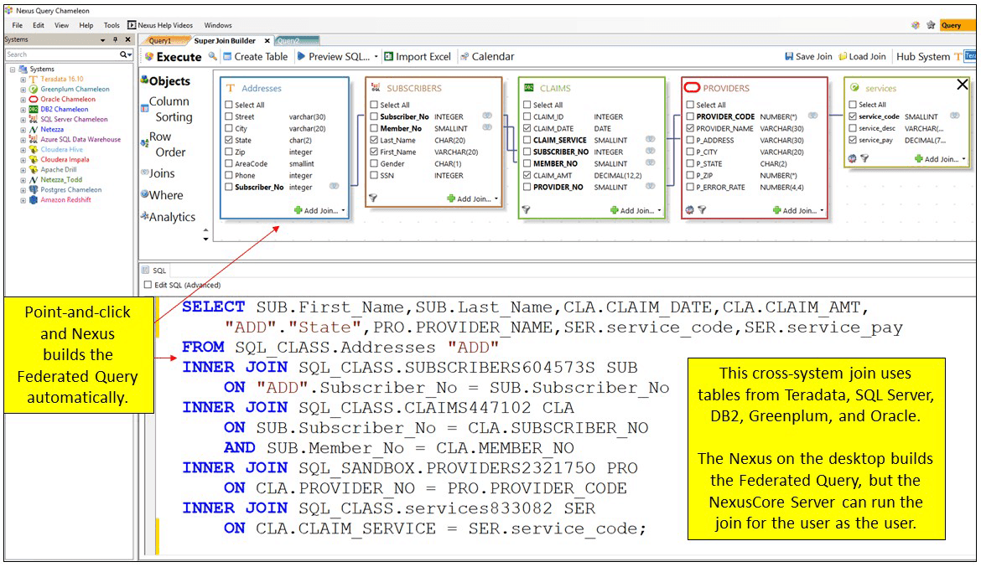
Task: Uncheck CLAIM_AMT in the CLAIMS table
Action: coord(527,176)
